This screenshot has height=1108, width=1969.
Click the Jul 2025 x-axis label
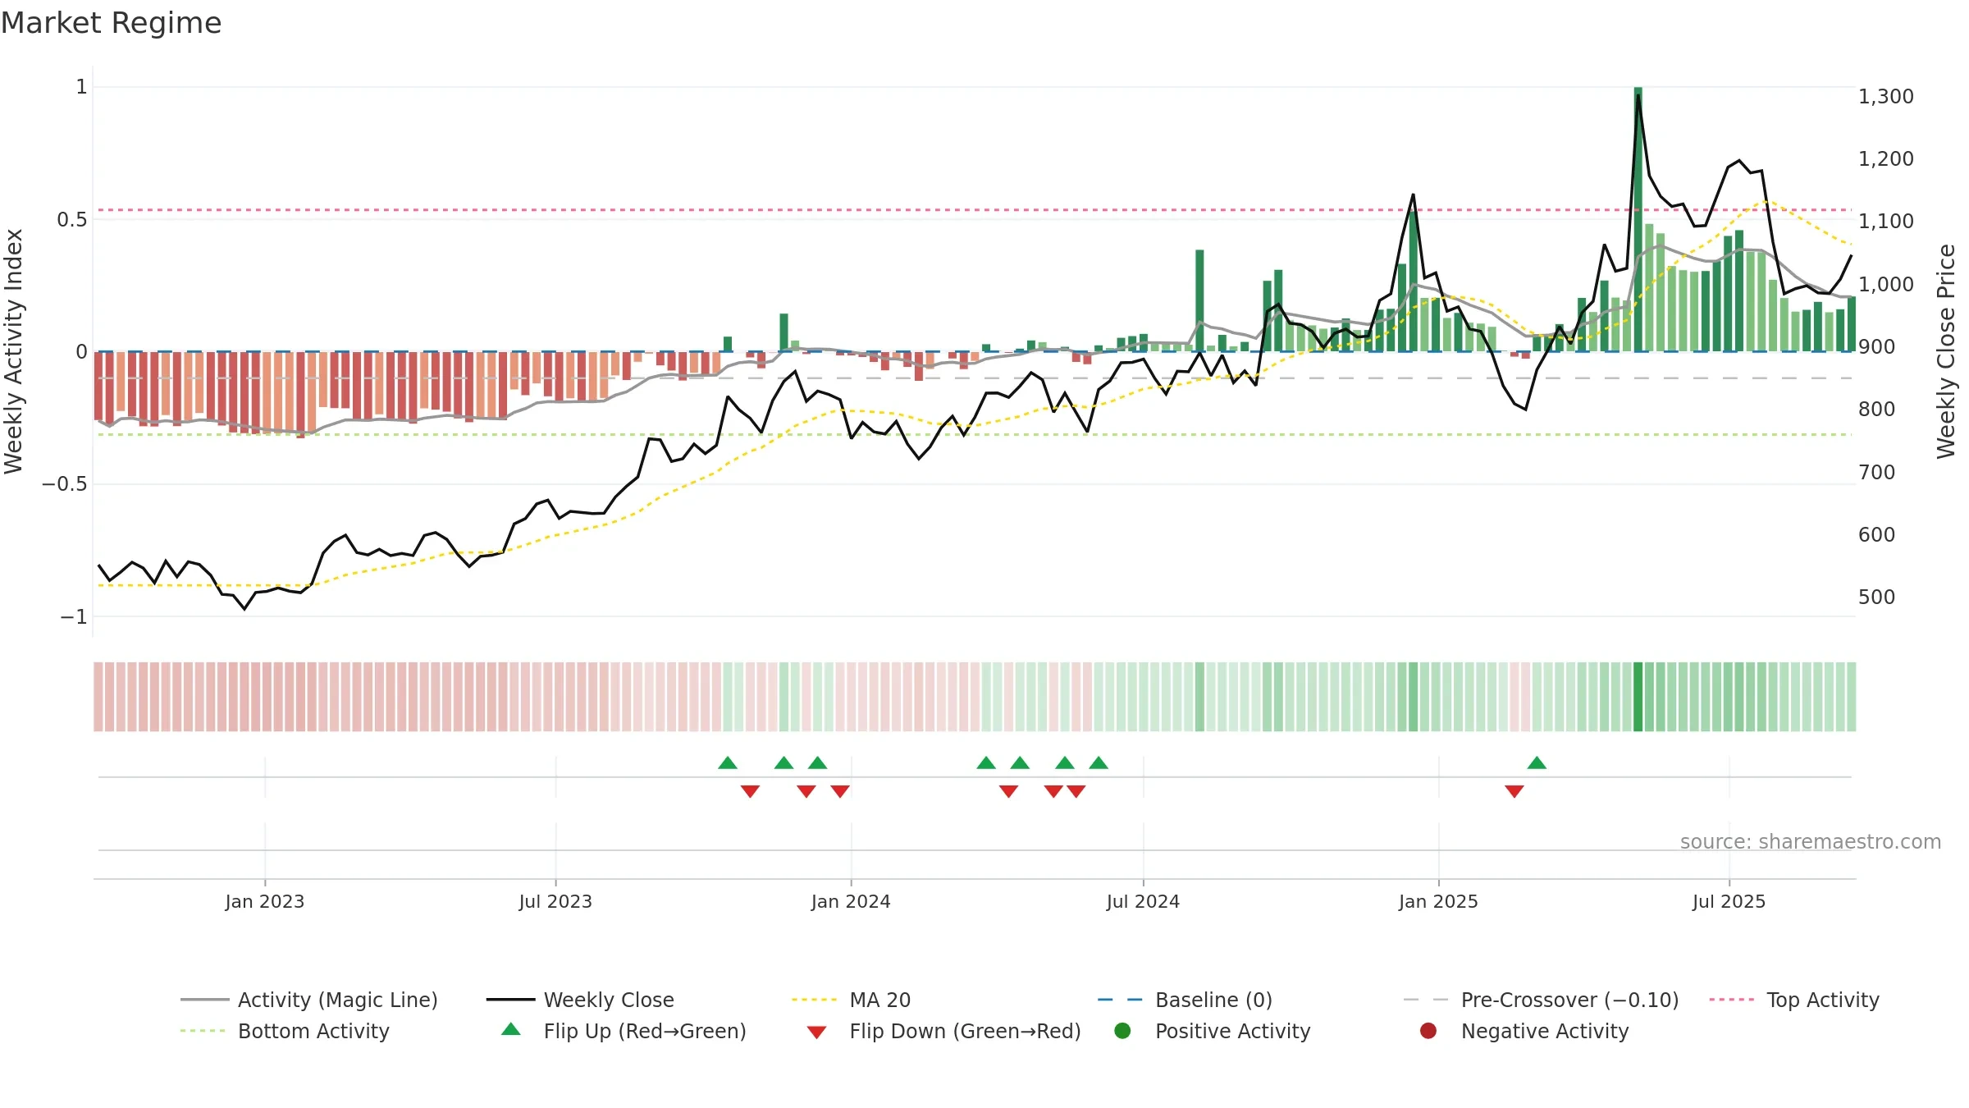[1729, 902]
